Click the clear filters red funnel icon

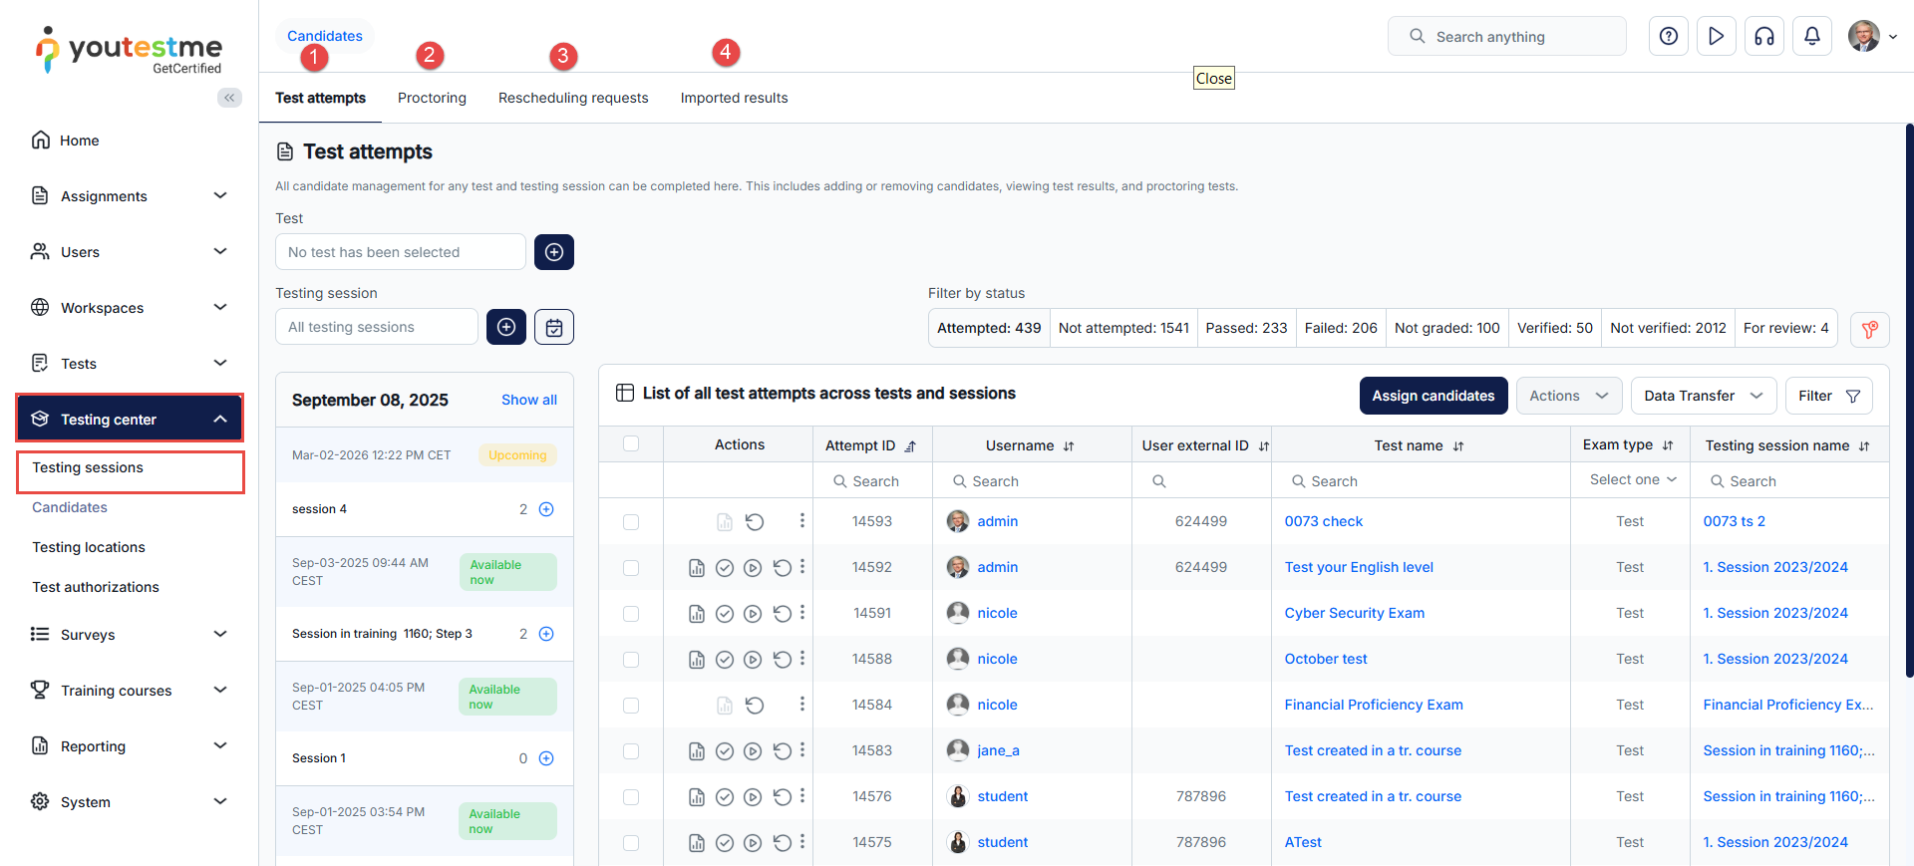[x=1869, y=330]
